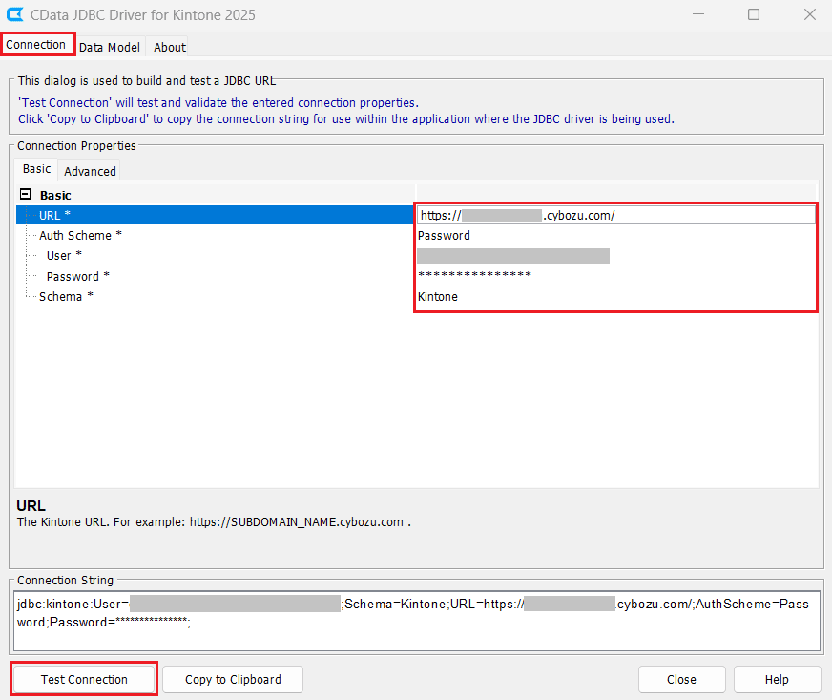Collapse the Basic properties group
The width and height of the screenshot is (832, 700).
tap(24, 194)
